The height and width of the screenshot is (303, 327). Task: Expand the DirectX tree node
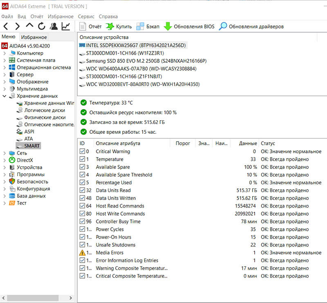4,160
